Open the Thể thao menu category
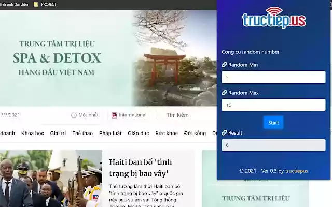Image resolution: width=332 pixels, height=207 pixels. pyautogui.click(x=82, y=134)
